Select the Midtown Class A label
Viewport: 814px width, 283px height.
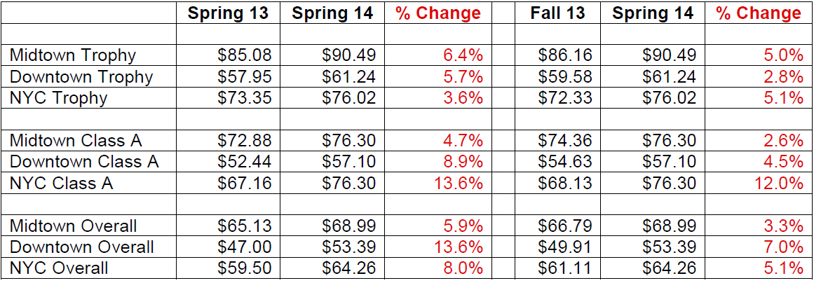point(76,140)
